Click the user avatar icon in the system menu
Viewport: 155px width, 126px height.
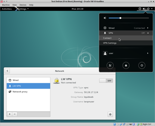point(105,53)
